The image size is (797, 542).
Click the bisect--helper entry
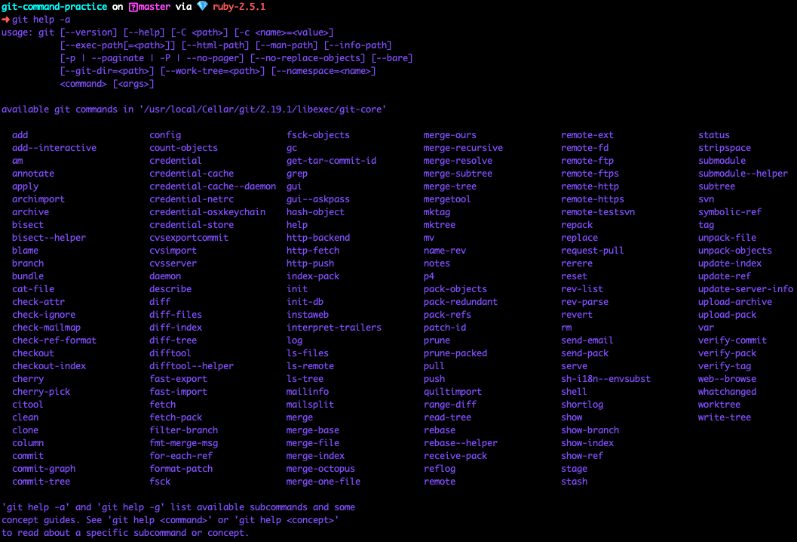49,238
